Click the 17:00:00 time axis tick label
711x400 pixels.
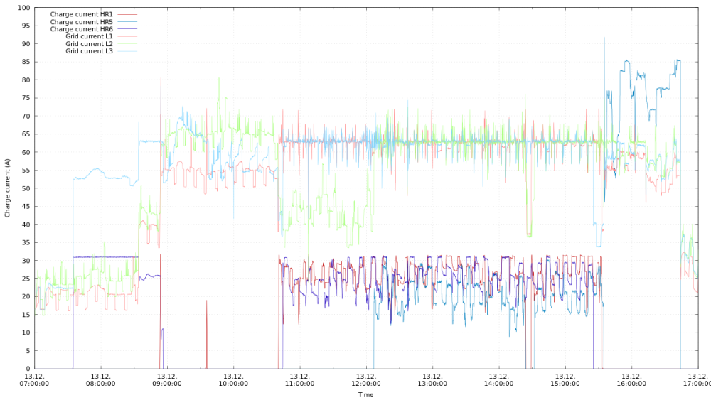[x=697, y=380]
